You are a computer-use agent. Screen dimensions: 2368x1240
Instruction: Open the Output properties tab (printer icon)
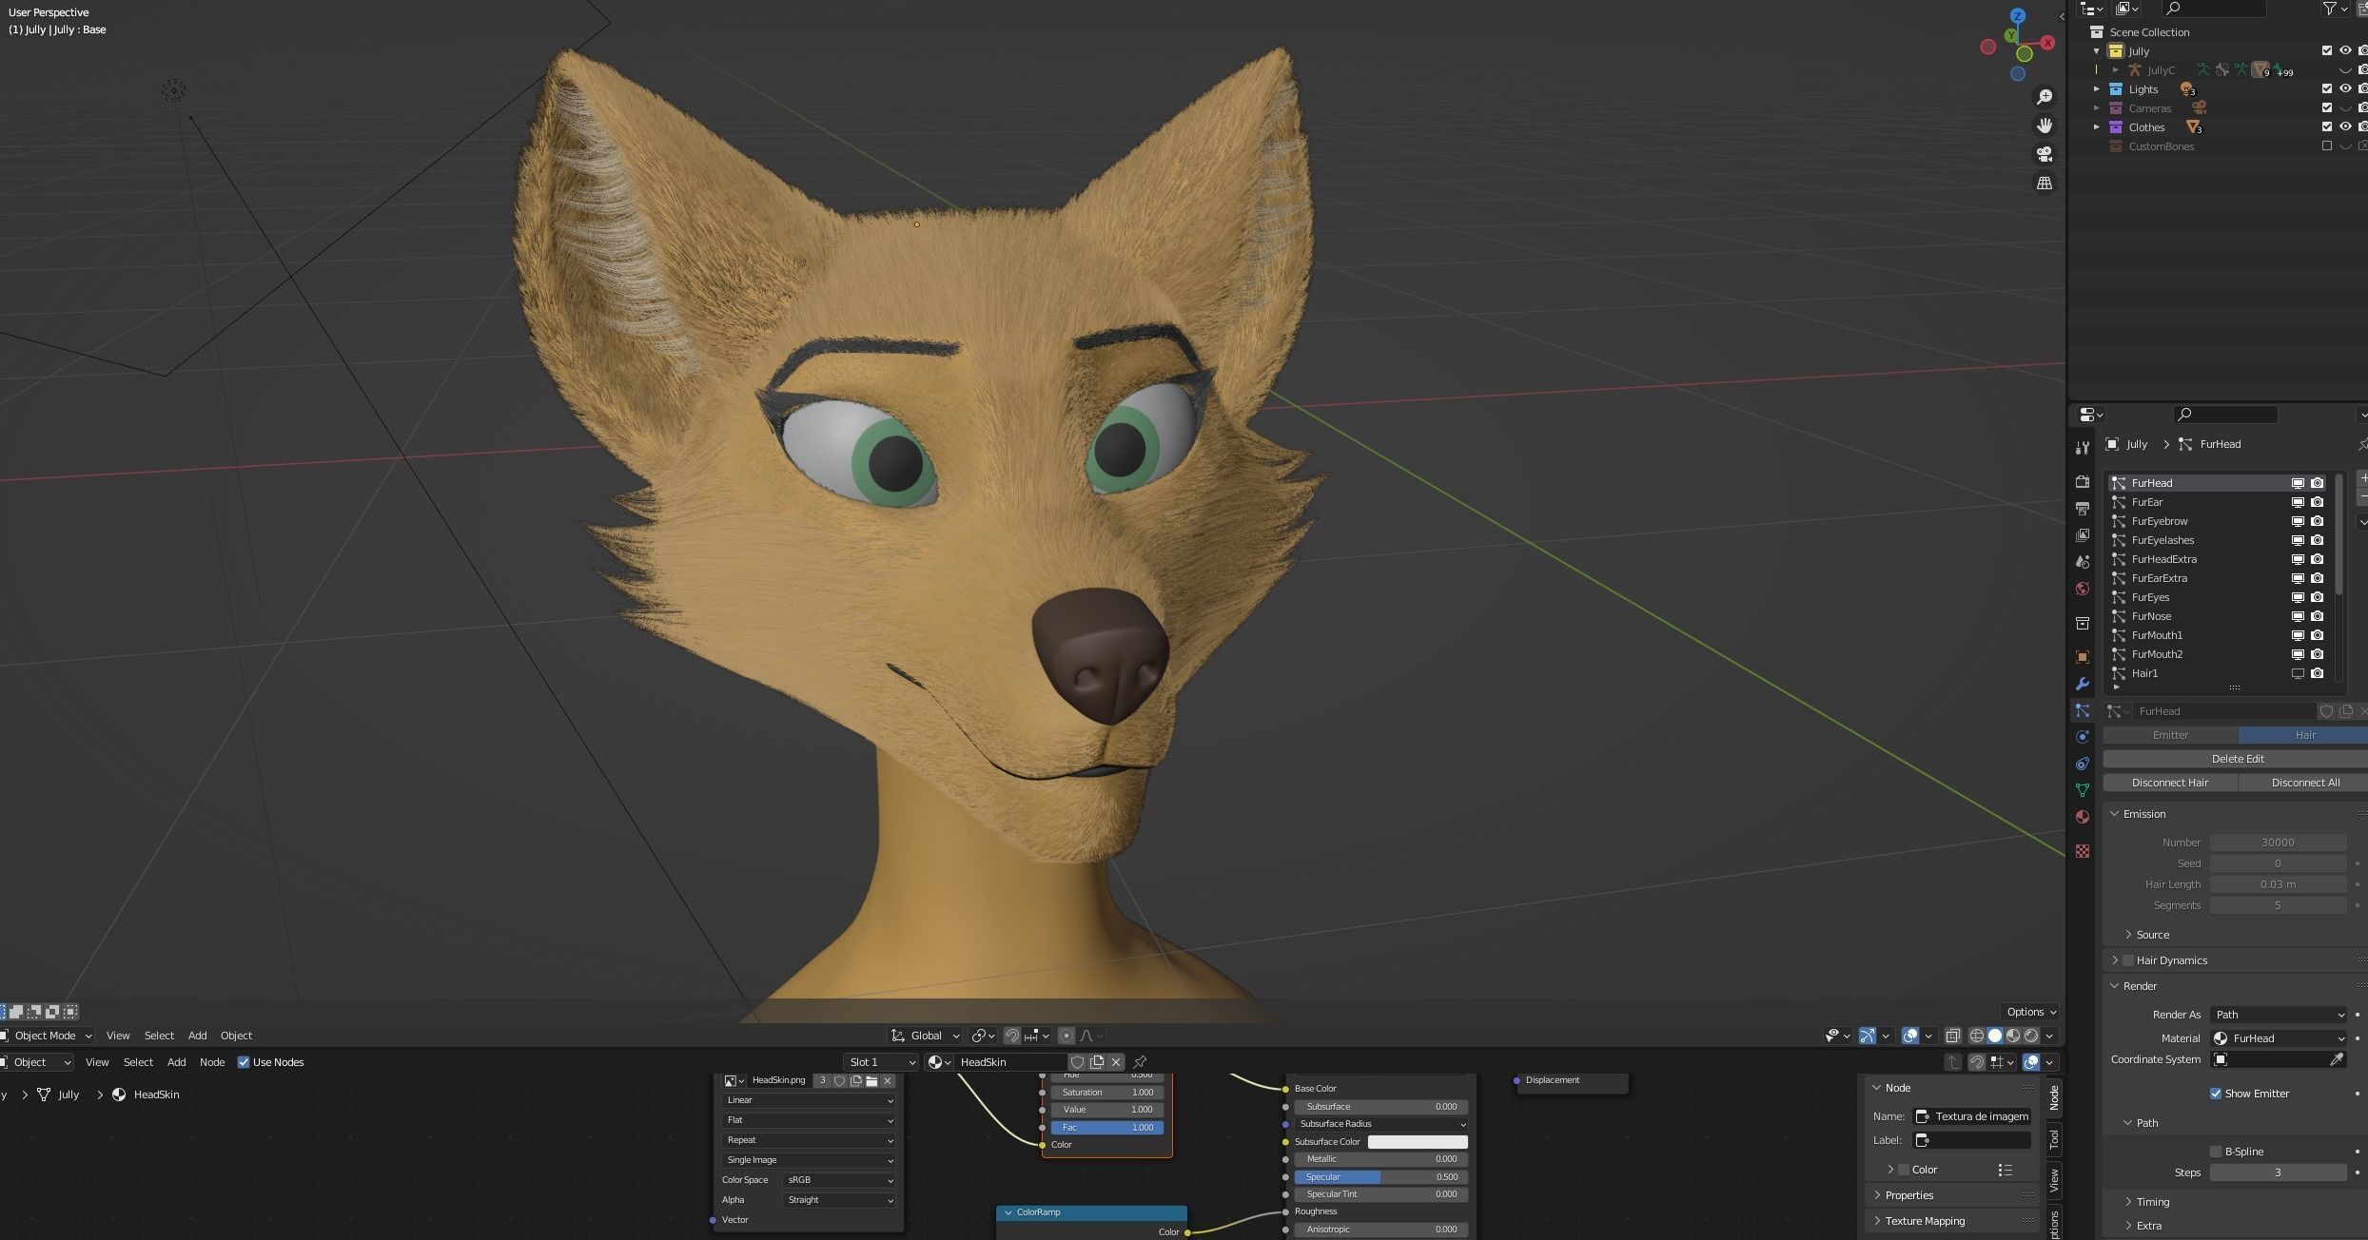click(2083, 509)
